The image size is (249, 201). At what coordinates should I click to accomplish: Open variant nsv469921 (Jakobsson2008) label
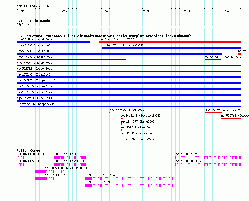[122, 45]
